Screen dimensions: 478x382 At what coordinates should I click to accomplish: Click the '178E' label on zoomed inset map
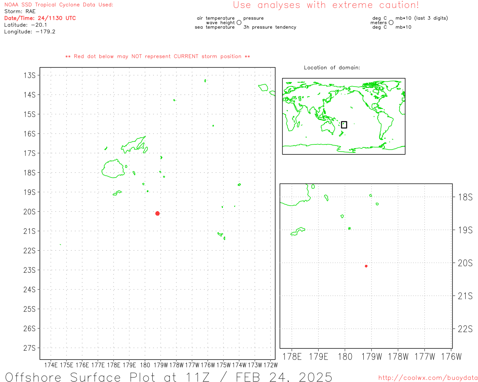tap(292, 357)
